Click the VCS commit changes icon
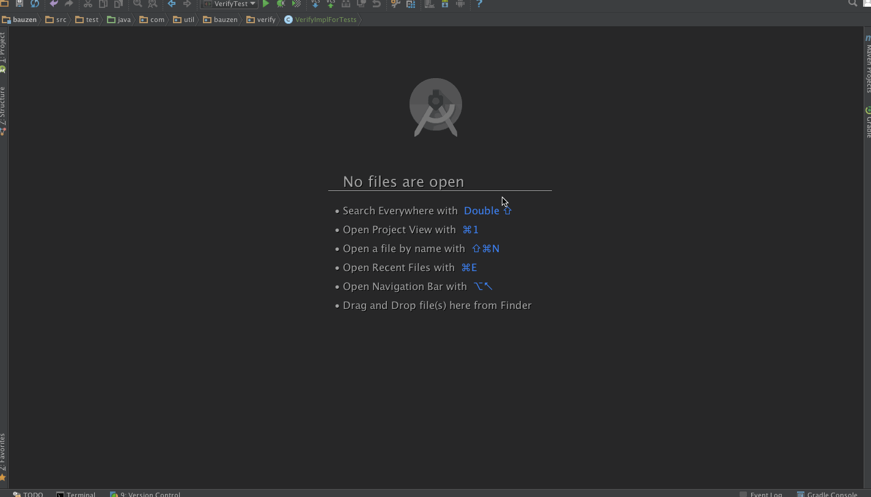This screenshot has width=871, height=497. tap(331, 4)
